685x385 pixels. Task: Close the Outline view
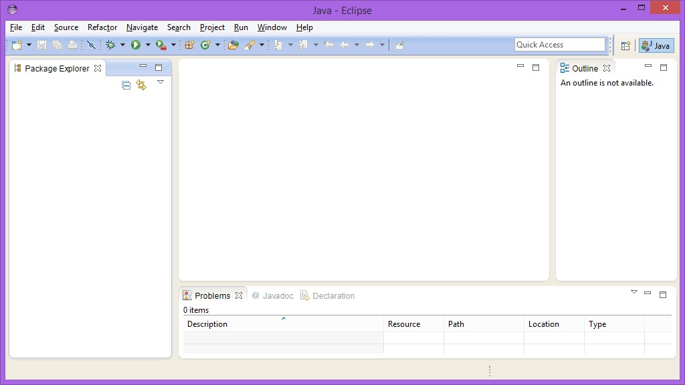607,69
